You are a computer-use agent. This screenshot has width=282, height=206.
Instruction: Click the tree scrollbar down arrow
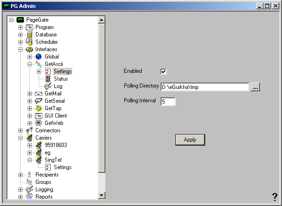pos(102,195)
